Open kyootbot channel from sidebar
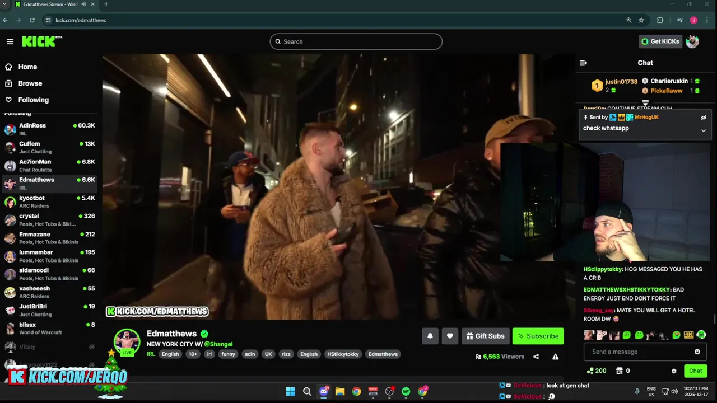717x403 pixels. coord(50,201)
